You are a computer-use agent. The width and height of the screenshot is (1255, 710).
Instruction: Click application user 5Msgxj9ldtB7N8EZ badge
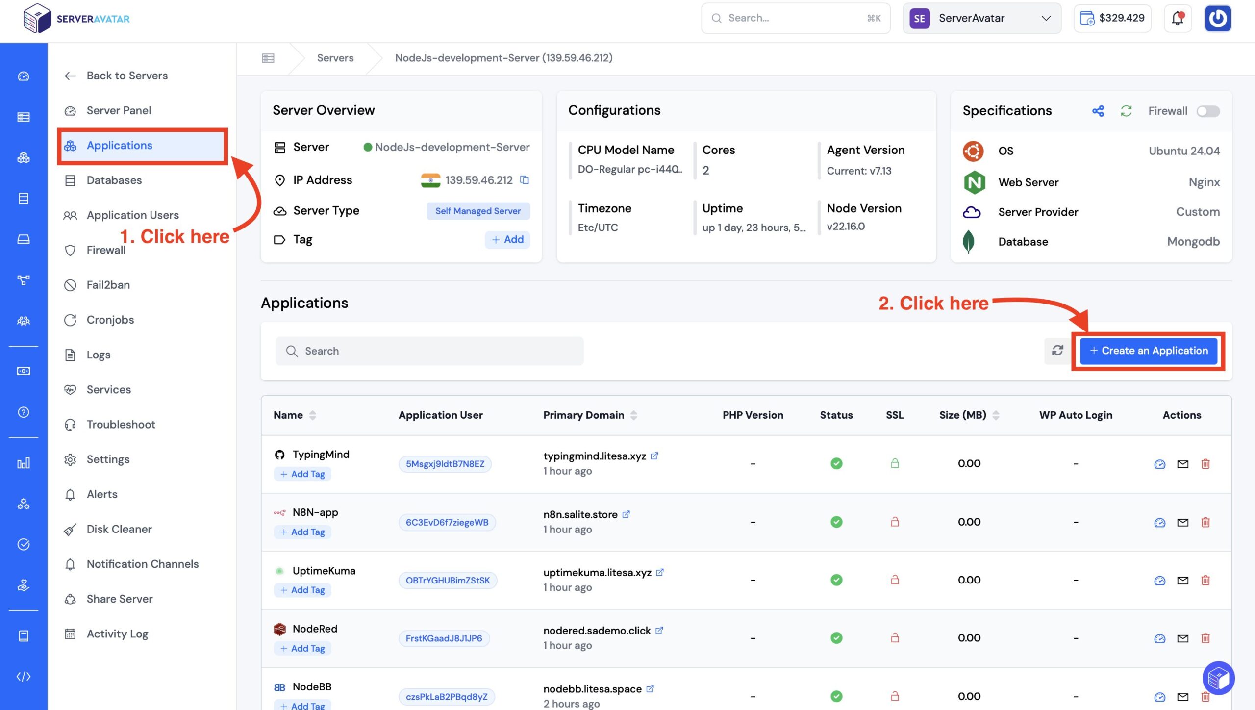click(x=445, y=464)
